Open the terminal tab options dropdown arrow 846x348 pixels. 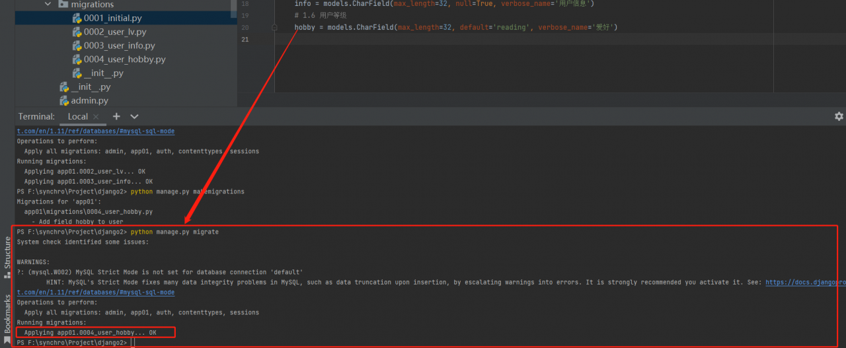(135, 117)
